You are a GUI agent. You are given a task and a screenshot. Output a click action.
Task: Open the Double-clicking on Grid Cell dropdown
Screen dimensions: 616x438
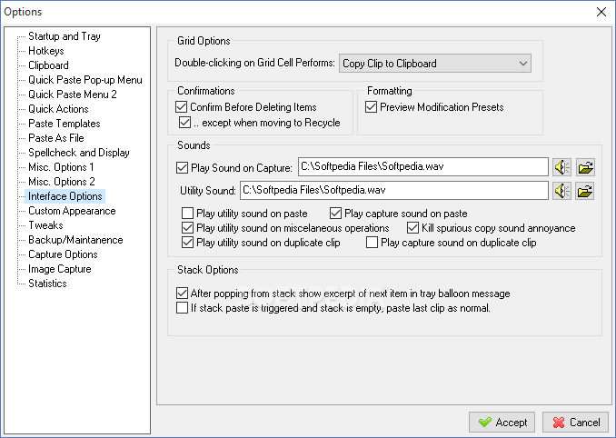(435, 64)
